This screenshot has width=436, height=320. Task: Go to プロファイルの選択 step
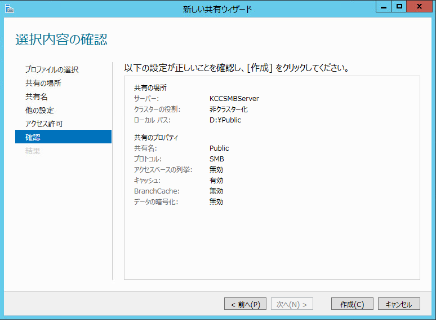point(52,69)
